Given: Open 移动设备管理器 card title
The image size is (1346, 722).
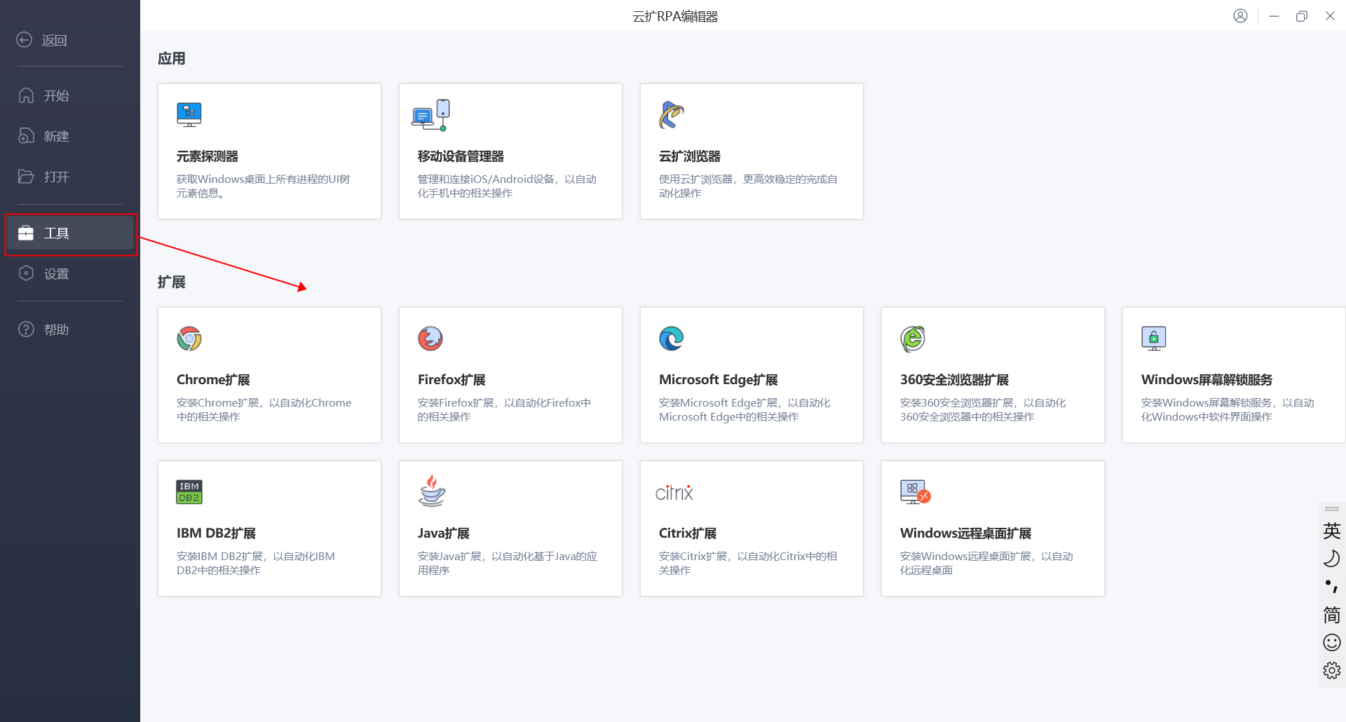Looking at the screenshot, I should (x=461, y=156).
